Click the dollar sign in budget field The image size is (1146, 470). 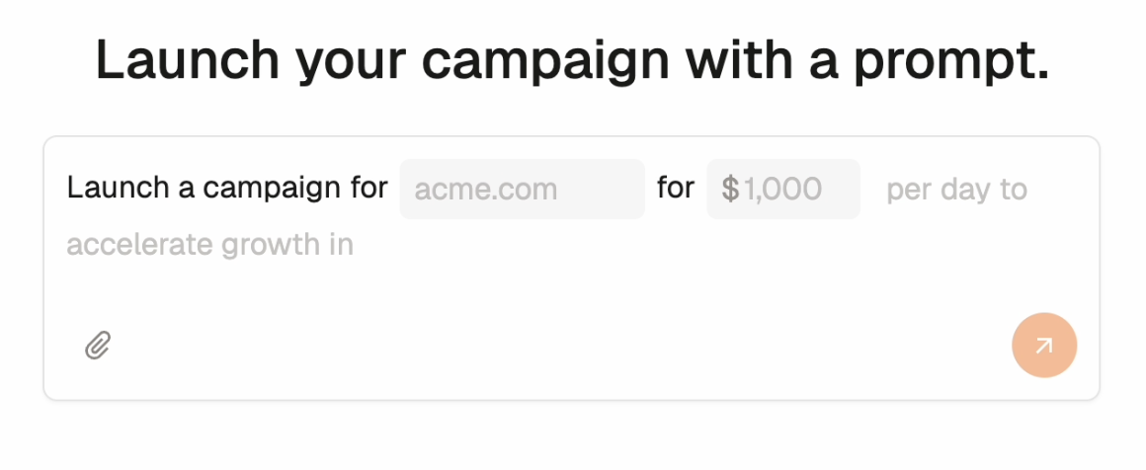coord(730,189)
